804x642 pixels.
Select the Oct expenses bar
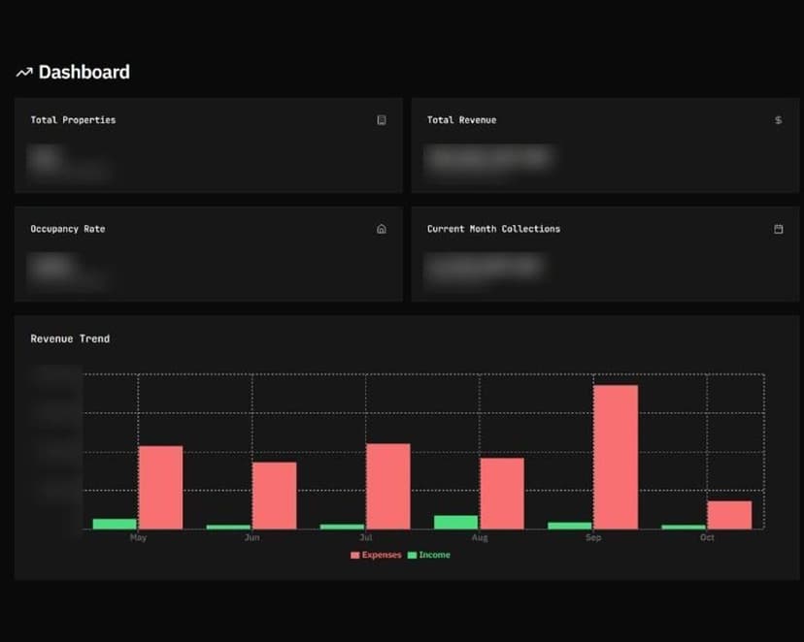click(x=729, y=515)
